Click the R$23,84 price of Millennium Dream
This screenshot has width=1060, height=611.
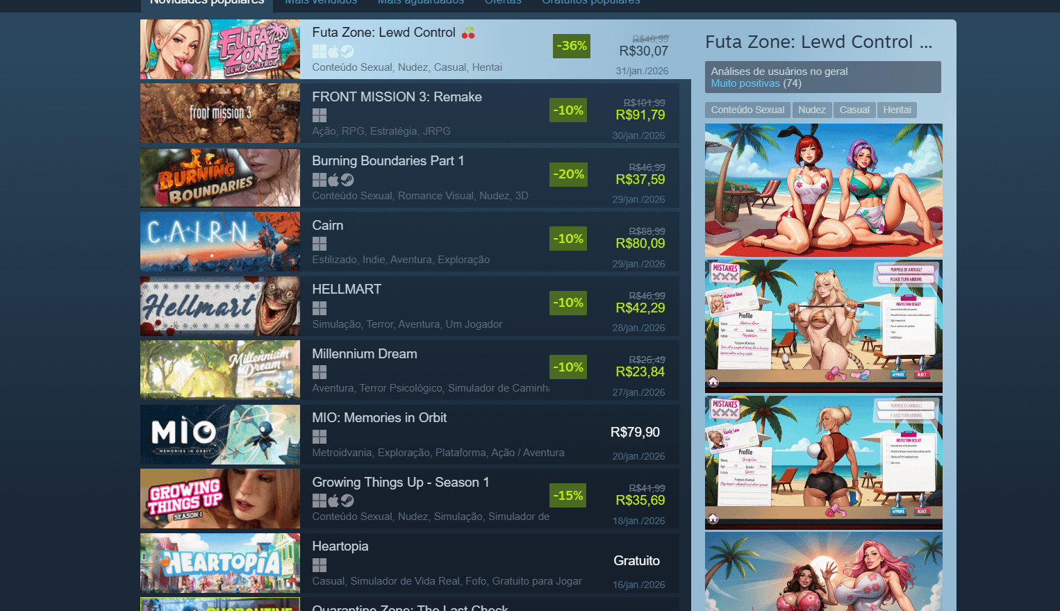640,372
